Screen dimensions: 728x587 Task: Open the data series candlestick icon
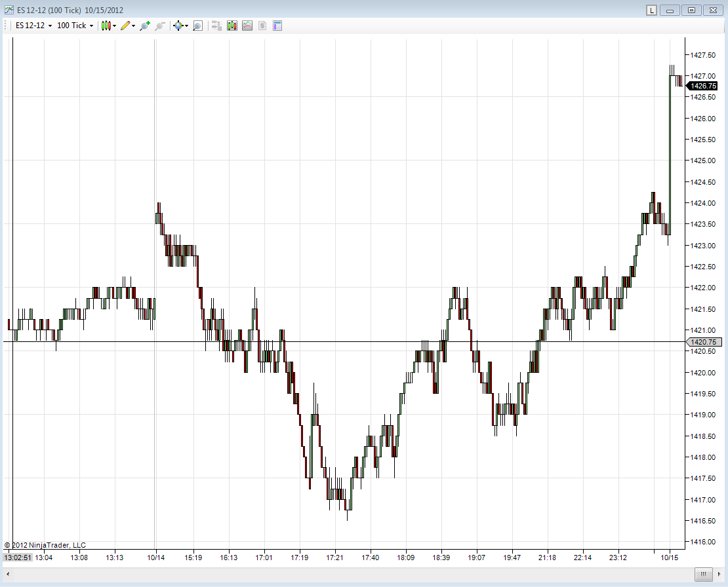click(232, 26)
